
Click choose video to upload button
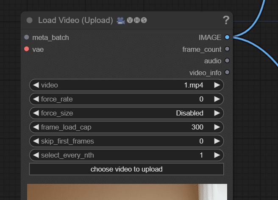pos(126,169)
